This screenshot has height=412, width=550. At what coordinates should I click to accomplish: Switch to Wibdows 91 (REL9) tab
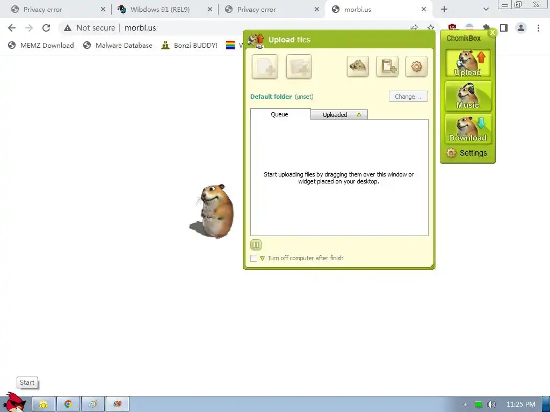[165, 10]
